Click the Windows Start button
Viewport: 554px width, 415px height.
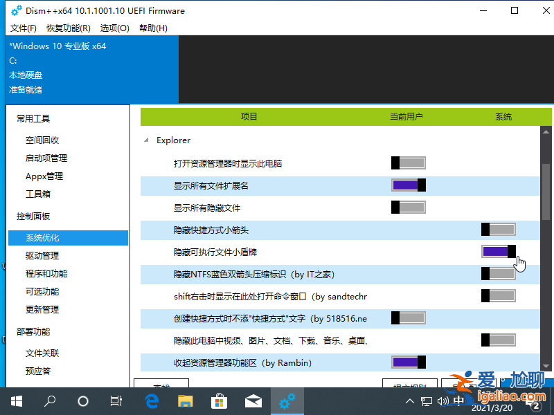pyautogui.click(x=16, y=401)
